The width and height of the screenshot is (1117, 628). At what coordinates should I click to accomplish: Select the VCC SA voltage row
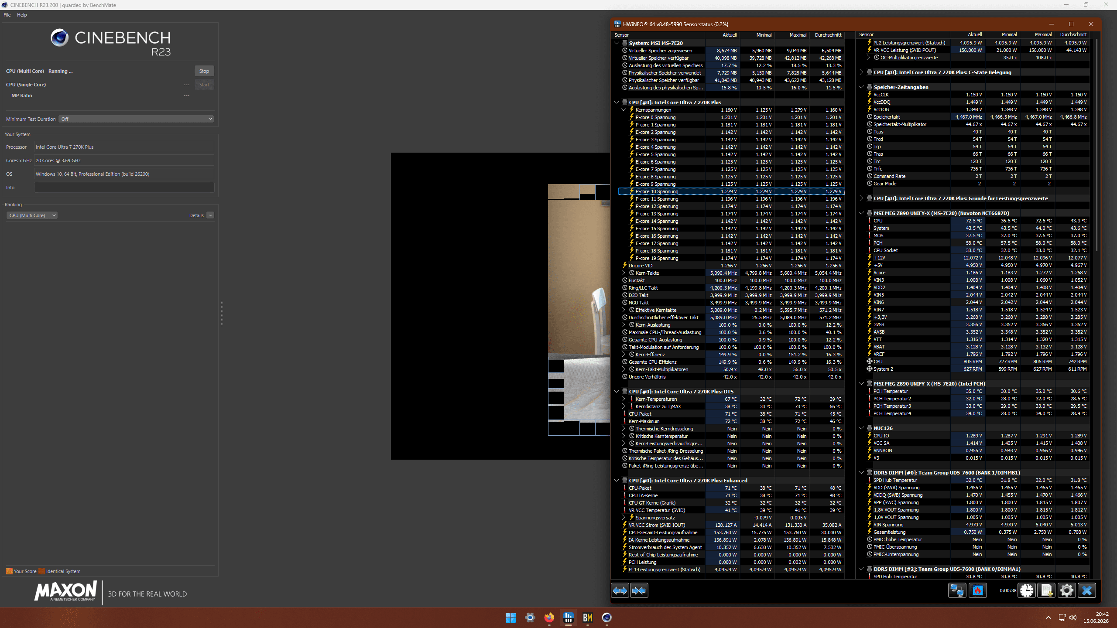pyautogui.click(x=977, y=443)
